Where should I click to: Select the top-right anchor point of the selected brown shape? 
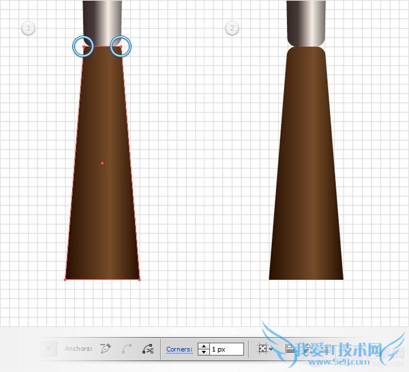click(121, 47)
